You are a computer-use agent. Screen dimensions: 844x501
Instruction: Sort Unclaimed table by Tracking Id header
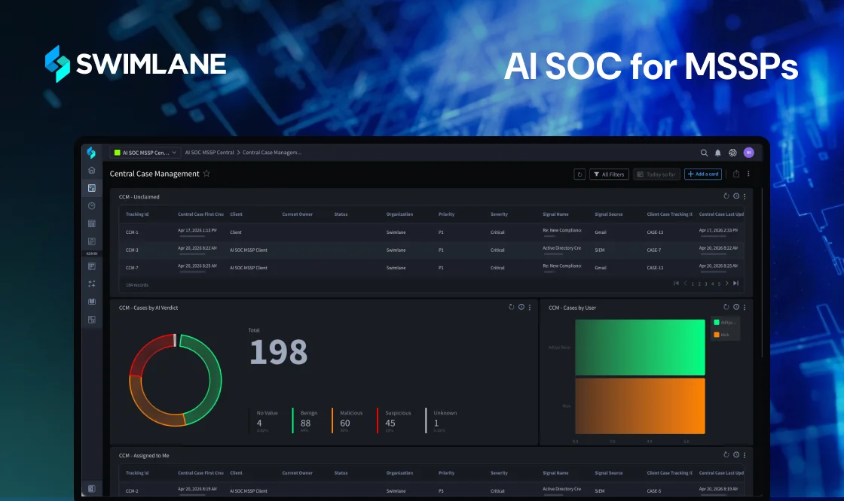[x=137, y=214]
